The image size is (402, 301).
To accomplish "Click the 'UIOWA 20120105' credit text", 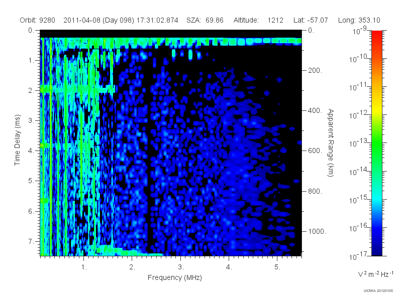I will 378,290.
